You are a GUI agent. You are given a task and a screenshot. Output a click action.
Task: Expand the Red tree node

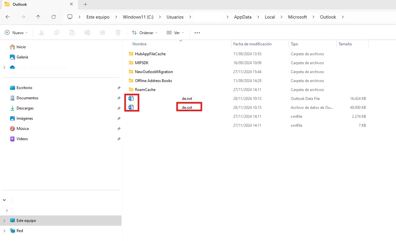[4, 231]
